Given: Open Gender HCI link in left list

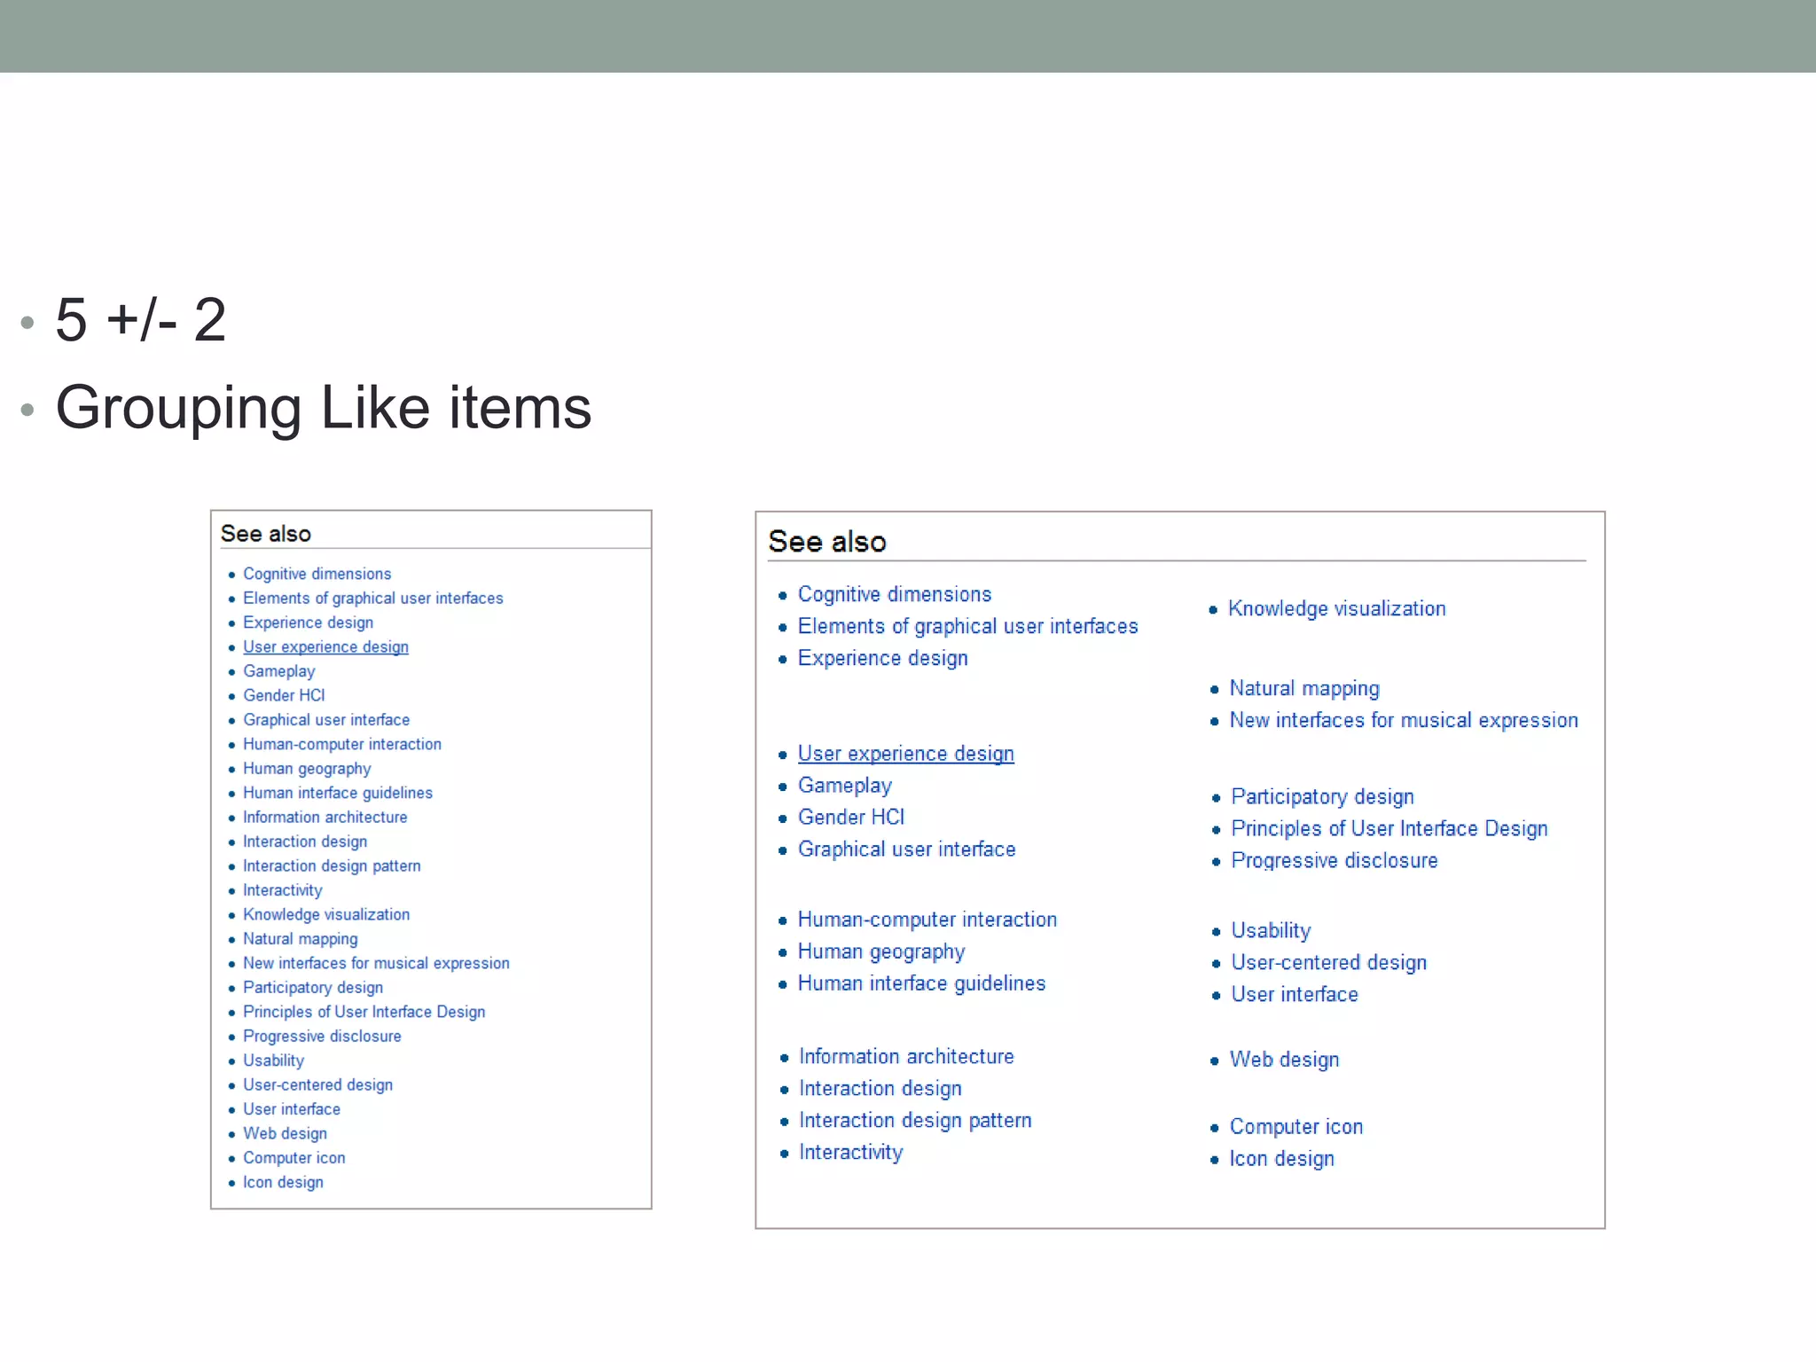Looking at the screenshot, I should point(284,696).
